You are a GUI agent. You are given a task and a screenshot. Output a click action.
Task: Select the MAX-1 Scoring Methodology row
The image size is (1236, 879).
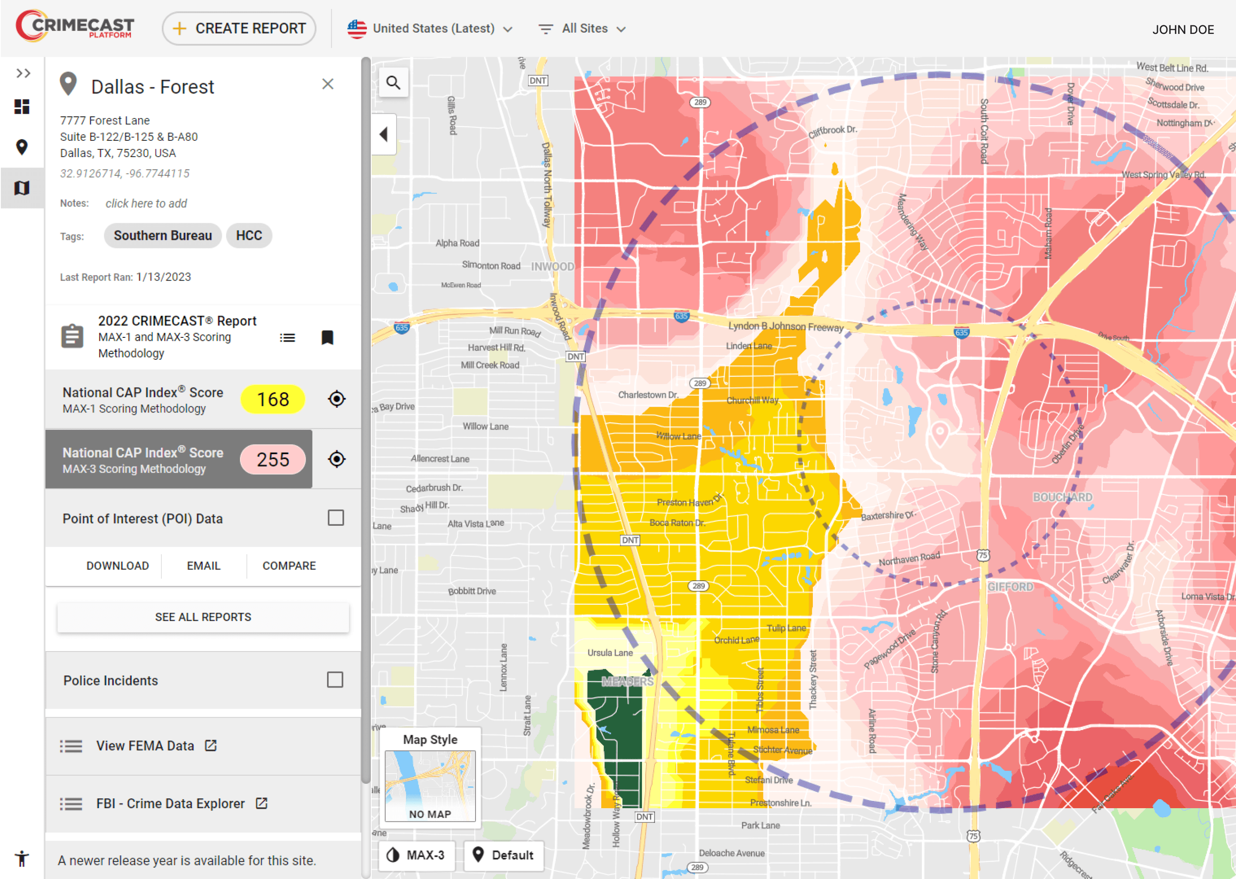coord(179,400)
